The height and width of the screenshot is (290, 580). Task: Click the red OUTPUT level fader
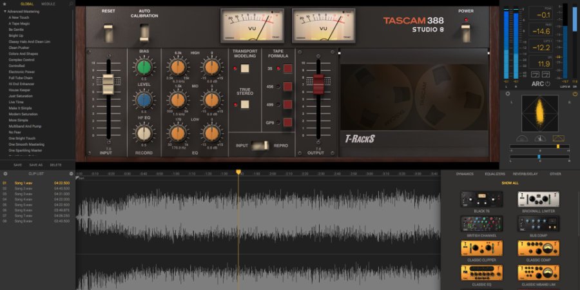coord(318,84)
